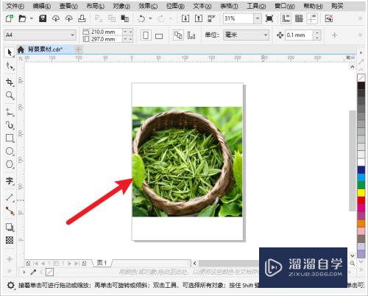
Task: Select the Pick tool
Action: [10, 52]
